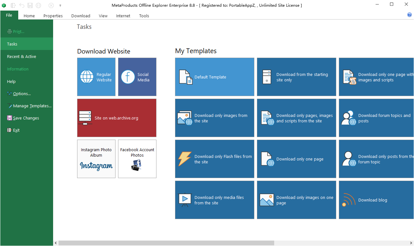Open Recent & Active in sidebar

click(x=21, y=56)
